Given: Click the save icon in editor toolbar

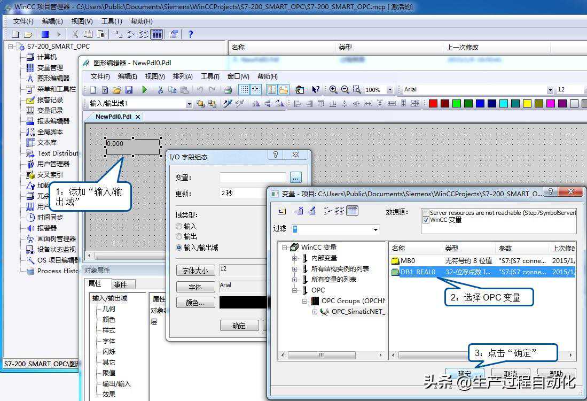Looking at the screenshot, I should pos(128,90).
